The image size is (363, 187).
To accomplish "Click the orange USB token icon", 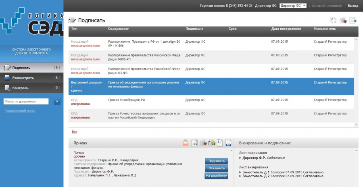I will (186, 143).
